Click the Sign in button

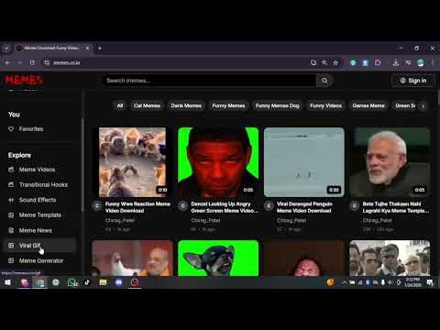(x=413, y=81)
